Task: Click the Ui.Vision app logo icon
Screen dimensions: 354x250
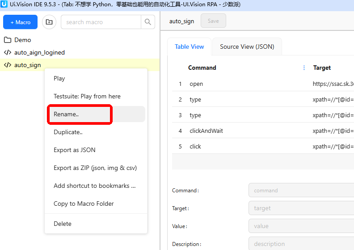Action: point(4,4)
